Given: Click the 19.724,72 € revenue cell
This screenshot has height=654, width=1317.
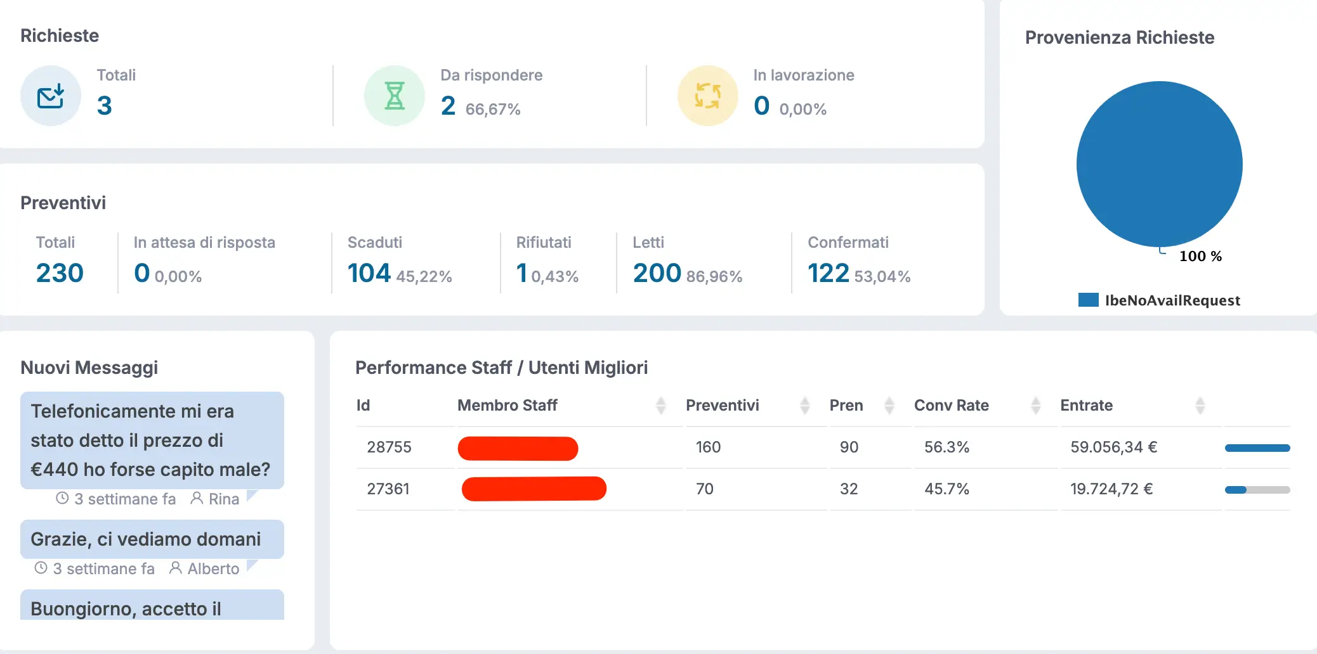Looking at the screenshot, I should [x=1111, y=489].
